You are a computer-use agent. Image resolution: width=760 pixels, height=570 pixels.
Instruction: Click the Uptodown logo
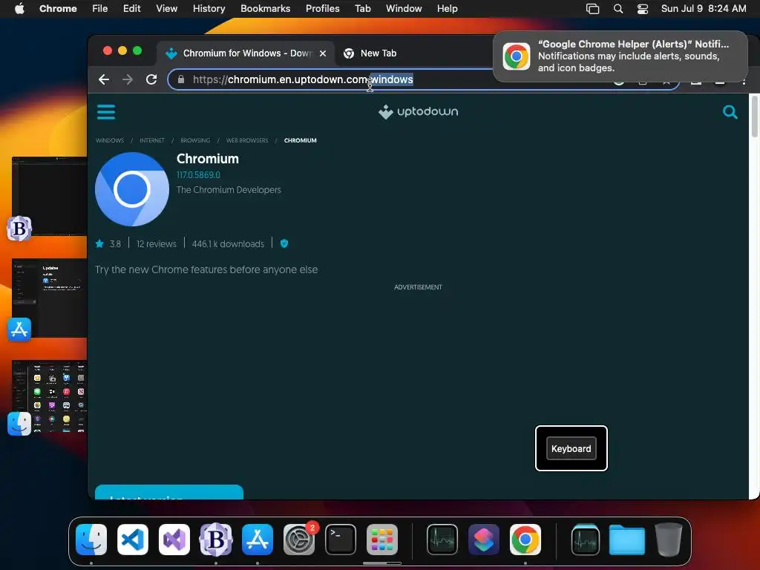coord(419,112)
